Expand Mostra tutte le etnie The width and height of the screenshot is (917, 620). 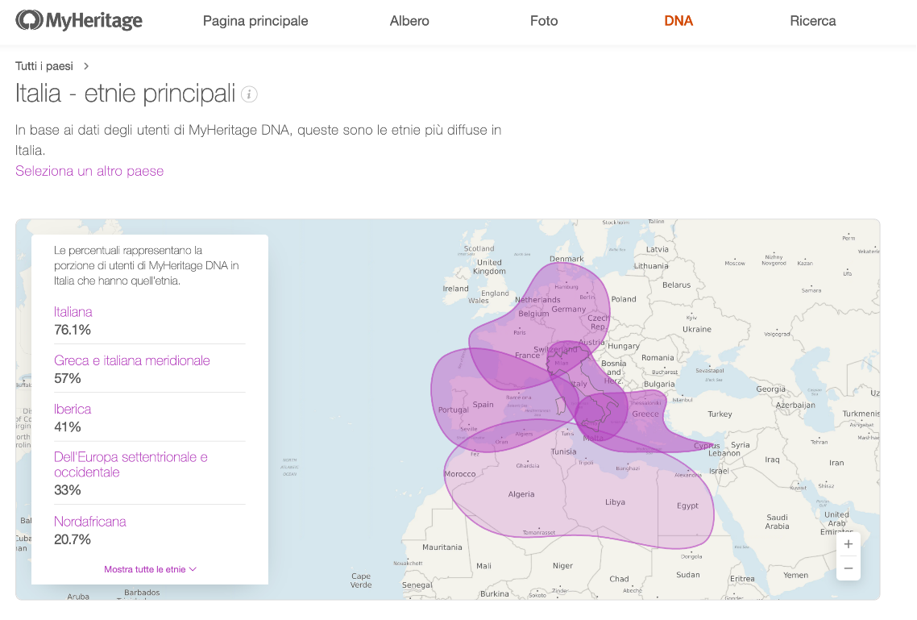[x=150, y=569]
